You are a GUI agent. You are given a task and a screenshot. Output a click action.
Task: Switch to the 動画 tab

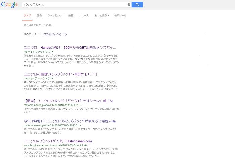coord(71,15)
